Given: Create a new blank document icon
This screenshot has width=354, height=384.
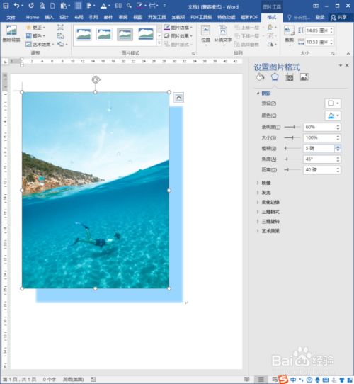Looking at the screenshot, I should [52, 6].
